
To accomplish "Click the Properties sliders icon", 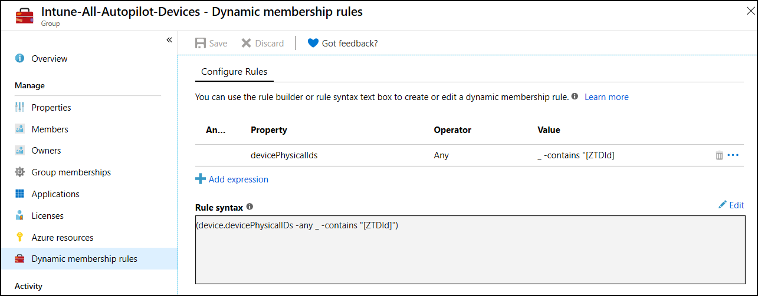I will pos(19,107).
